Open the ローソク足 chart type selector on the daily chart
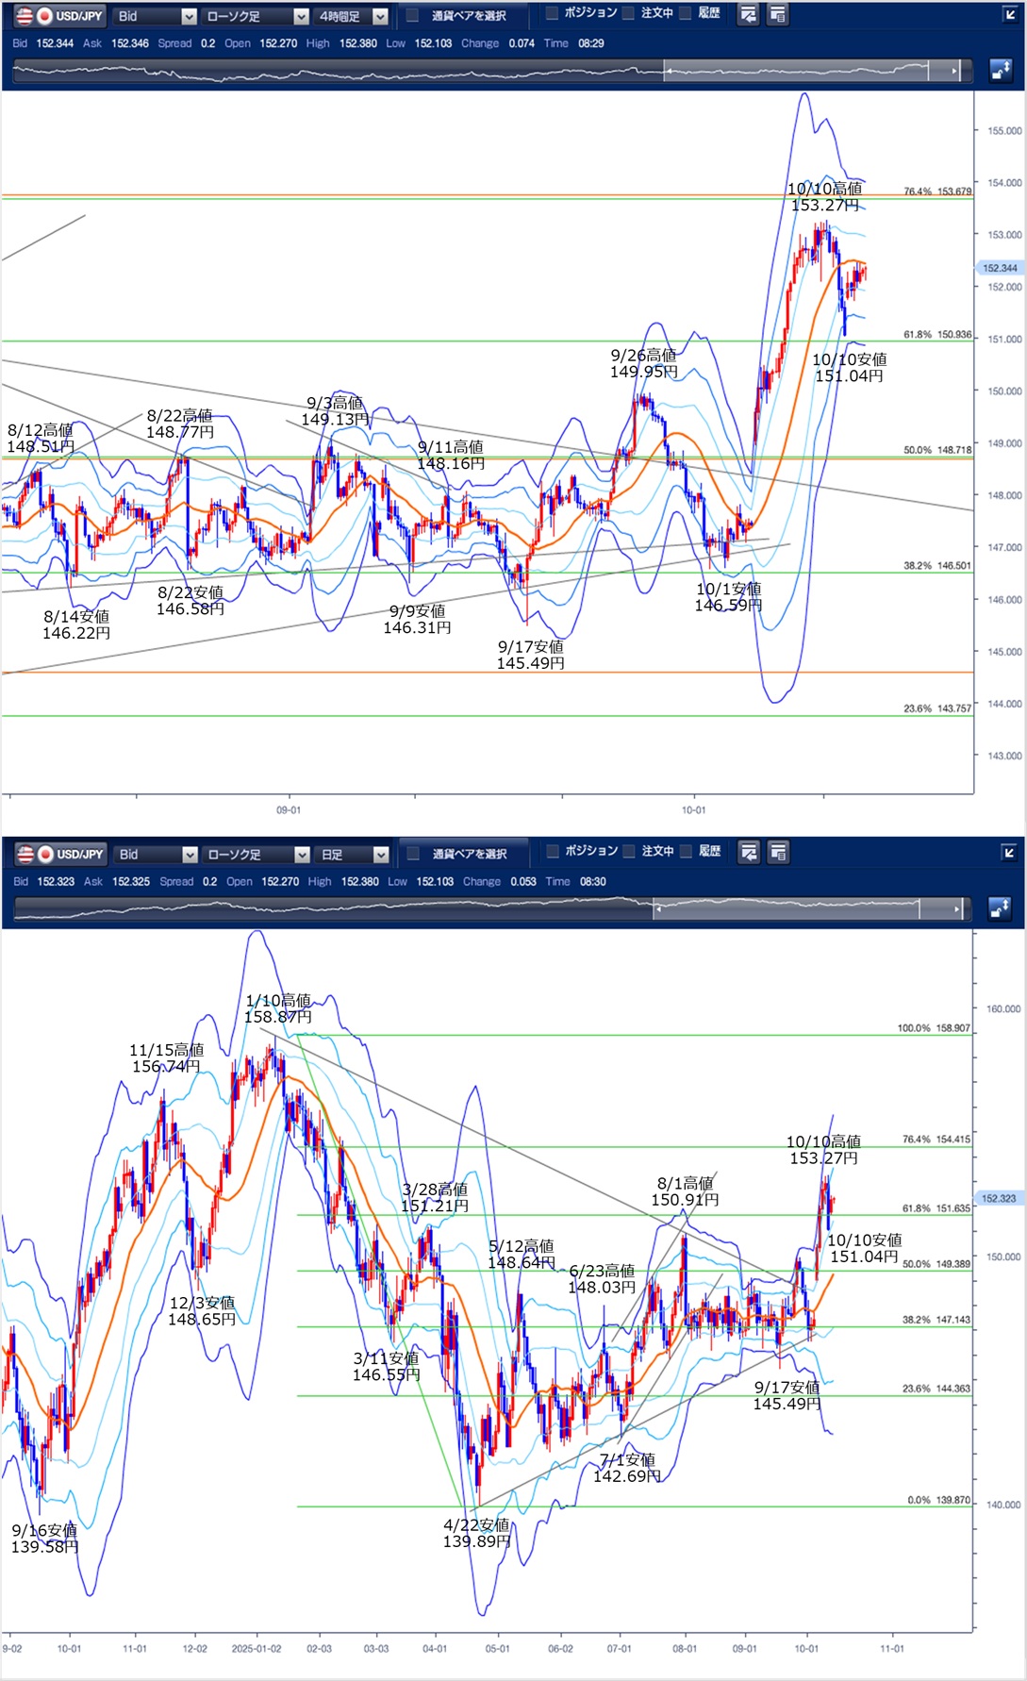1027x1681 pixels. coord(256,854)
